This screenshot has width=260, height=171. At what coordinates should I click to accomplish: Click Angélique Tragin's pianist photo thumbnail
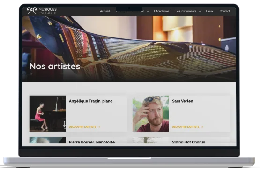pyautogui.click(x=48, y=114)
